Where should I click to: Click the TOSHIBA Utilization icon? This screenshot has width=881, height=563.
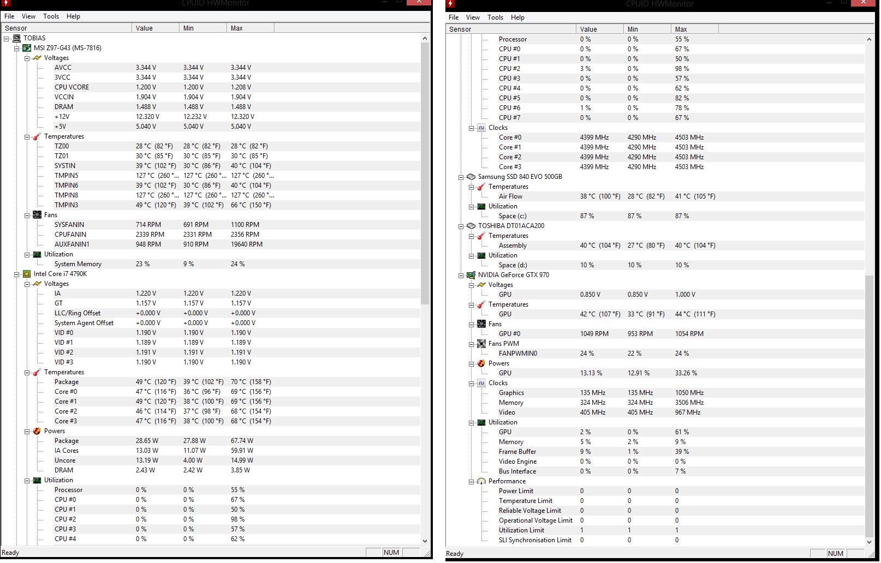tap(481, 255)
